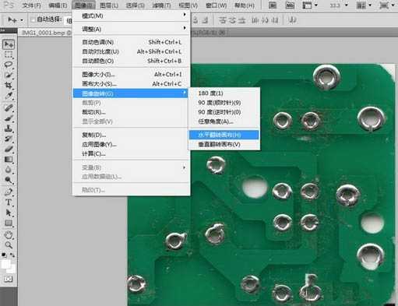
Task: Toggle the 自动选择 checkbox
Action: 33,19
